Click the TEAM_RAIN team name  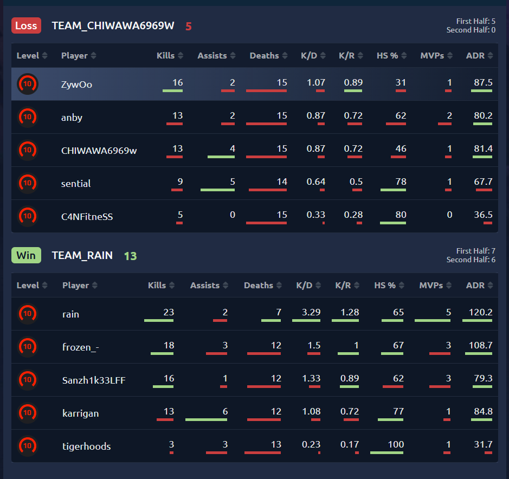[x=82, y=255]
